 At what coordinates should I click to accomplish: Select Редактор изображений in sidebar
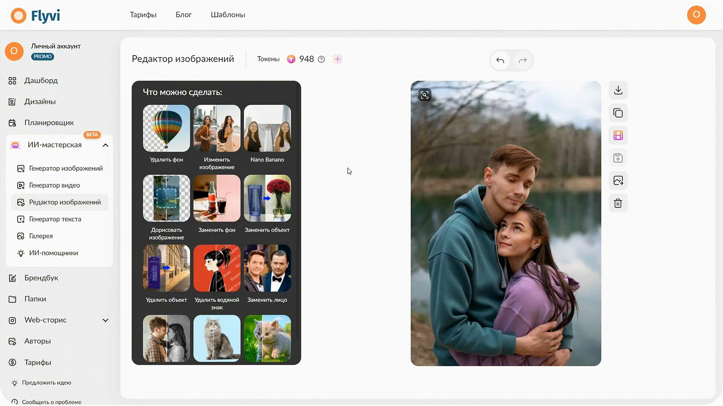coord(59,202)
